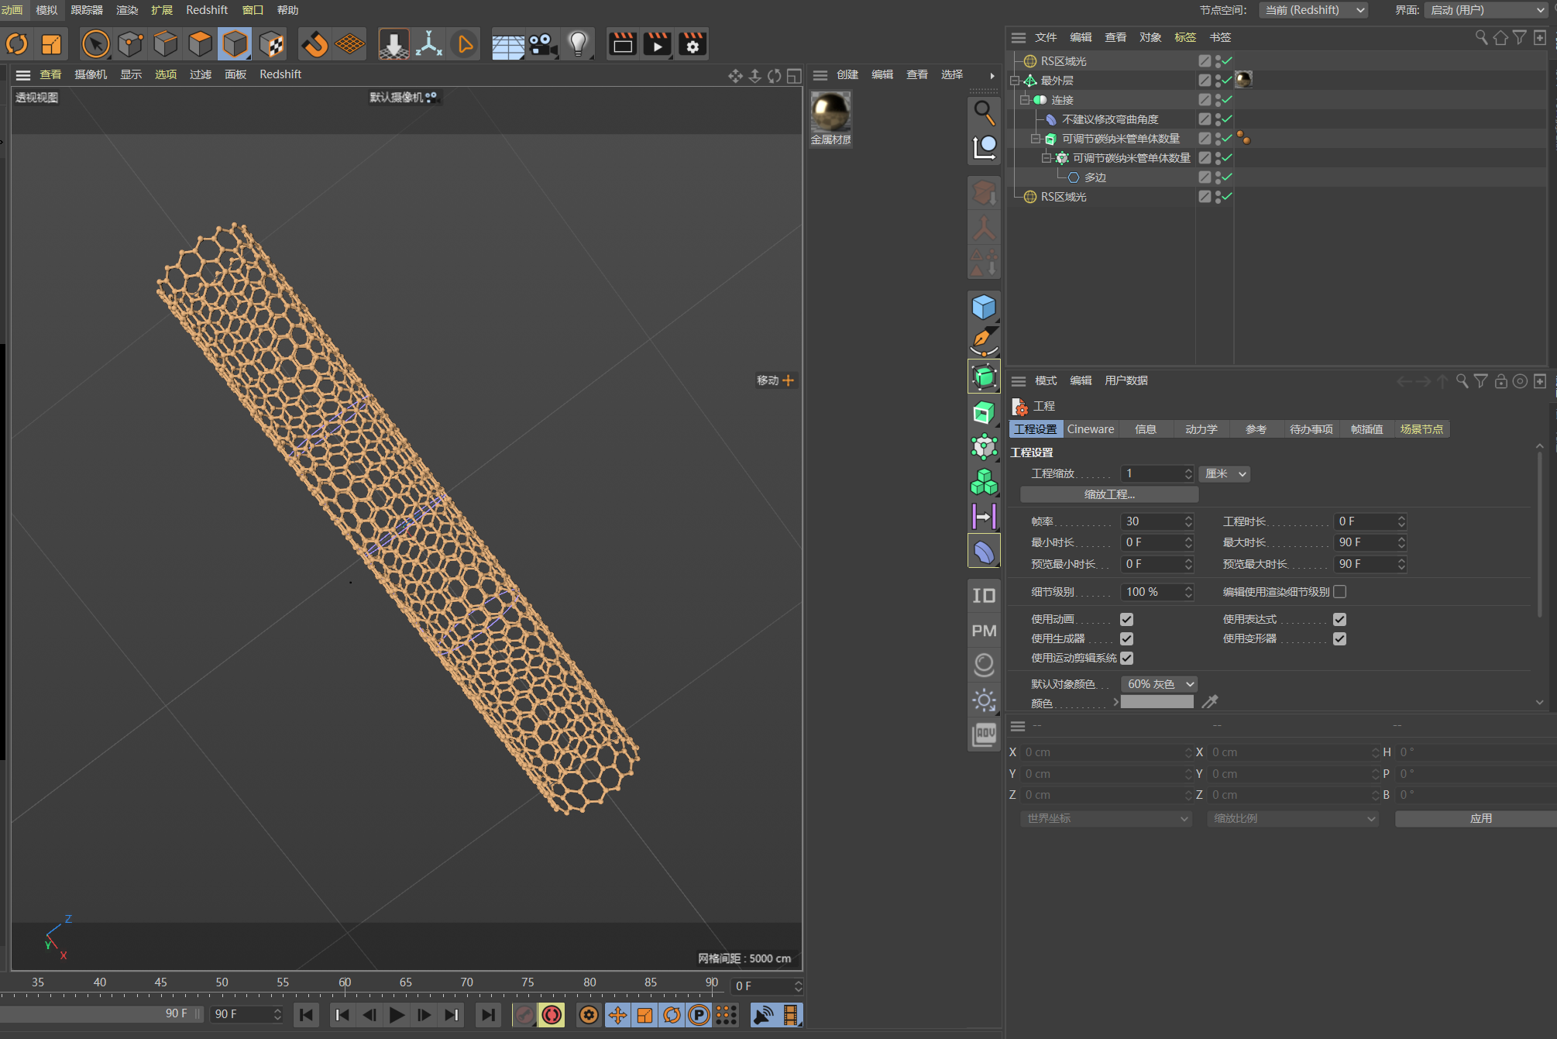The width and height of the screenshot is (1557, 1039).
Task: Select the 金属材质 material thumbnail
Action: tap(830, 111)
